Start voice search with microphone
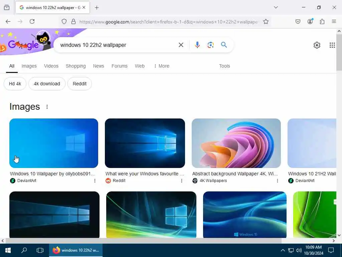This screenshot has width=342, height=257. (x=197, y=45)
